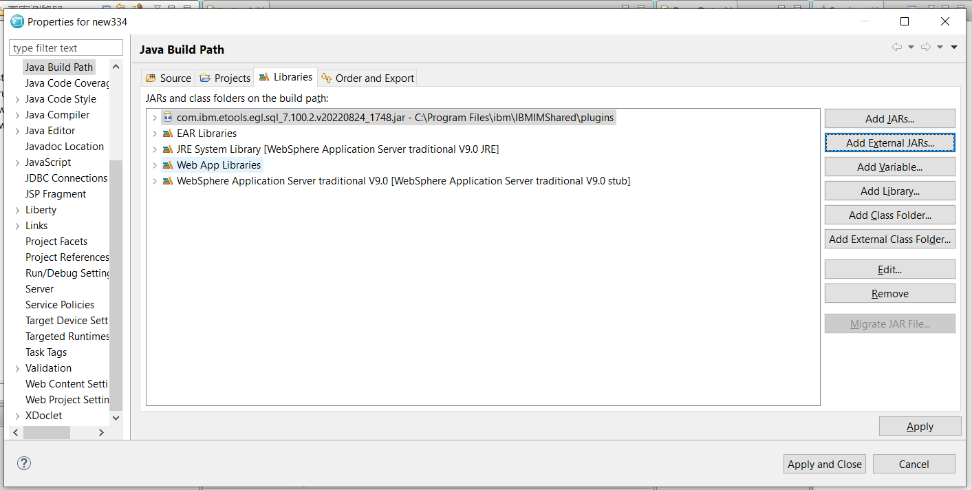Expand the Java Compiler category

tap(17, 115)
